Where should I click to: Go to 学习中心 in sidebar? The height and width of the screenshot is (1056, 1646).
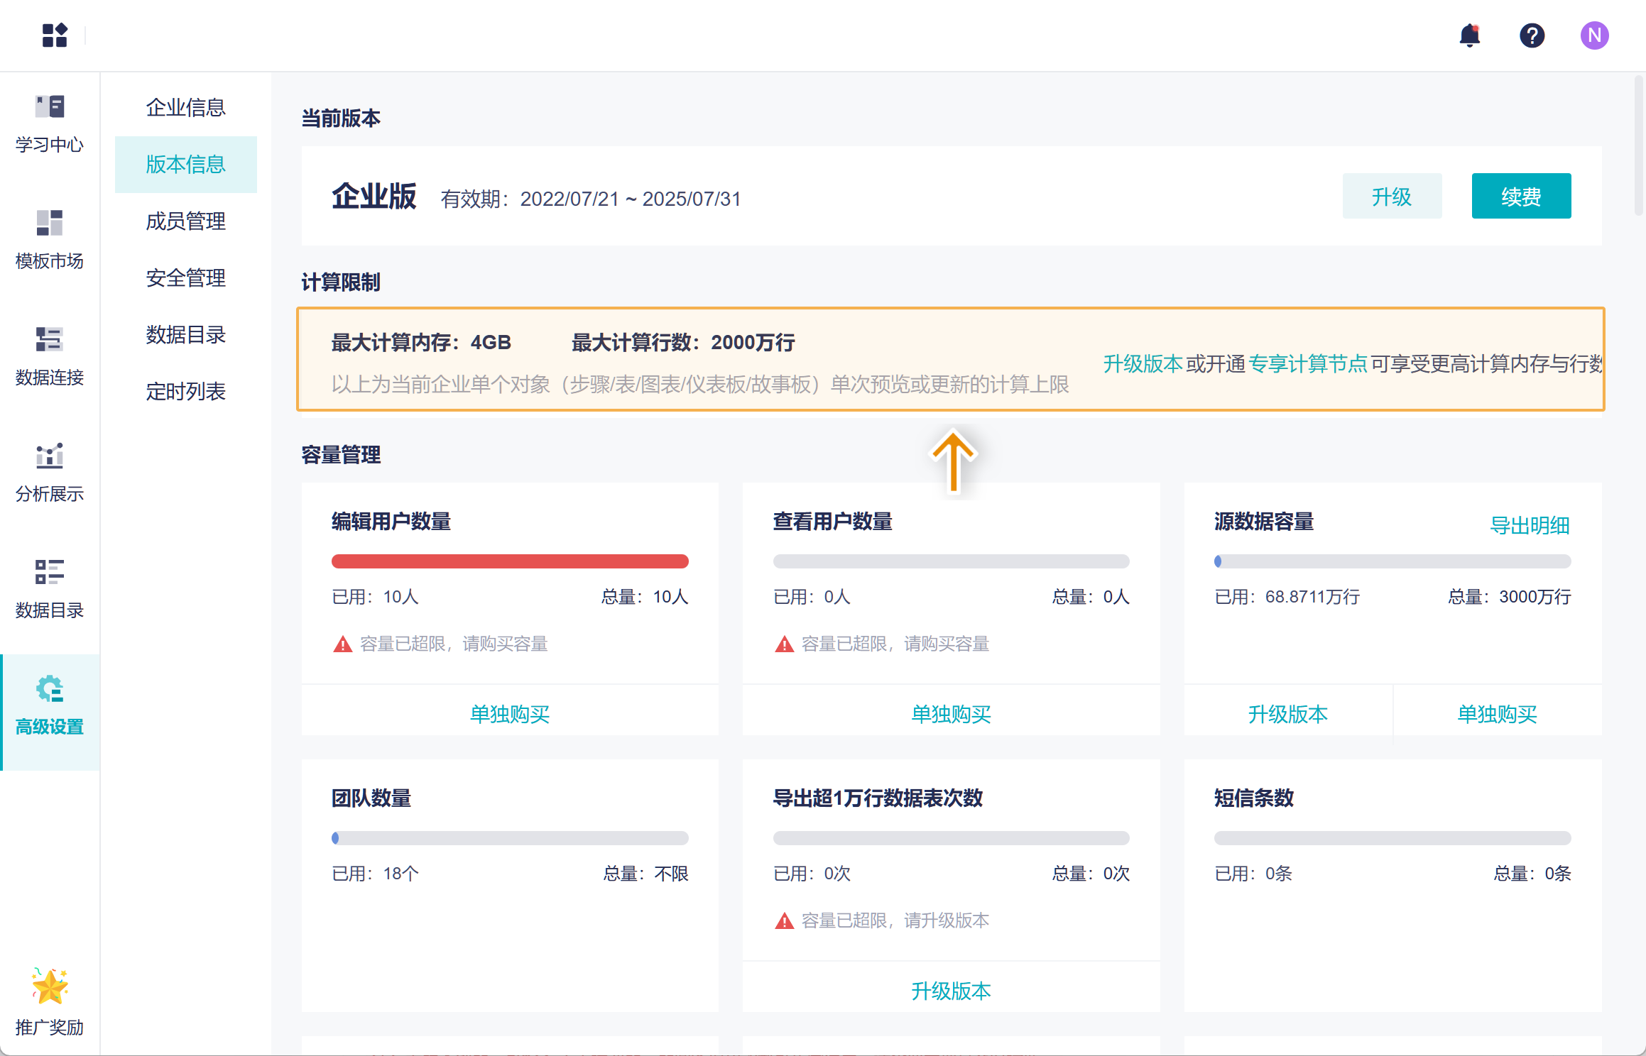tap(50, 123)
